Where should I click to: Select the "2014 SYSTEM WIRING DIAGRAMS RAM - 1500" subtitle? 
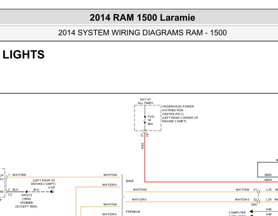tap(142, 33)
